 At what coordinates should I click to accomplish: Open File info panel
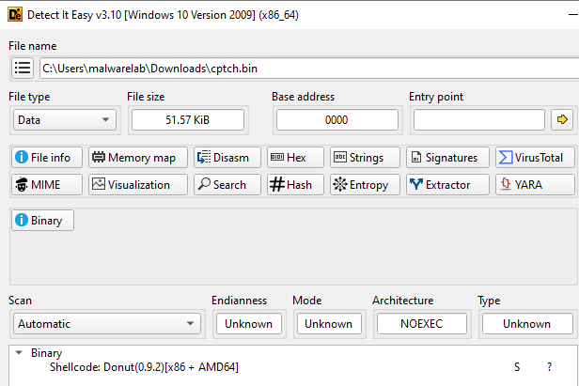[x=46, y=158]
